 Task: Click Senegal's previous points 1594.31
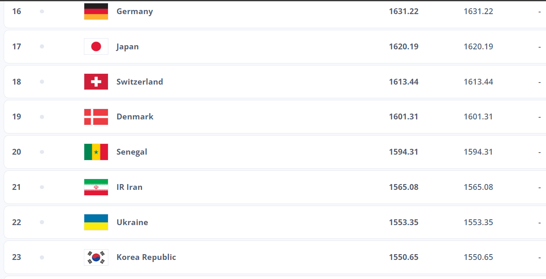pyautogui.click(x=478, y=152)
